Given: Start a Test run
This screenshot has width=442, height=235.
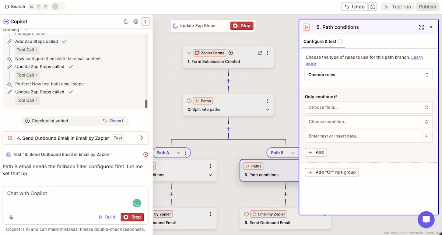Looking at the screenshot, I should [398, 7].
